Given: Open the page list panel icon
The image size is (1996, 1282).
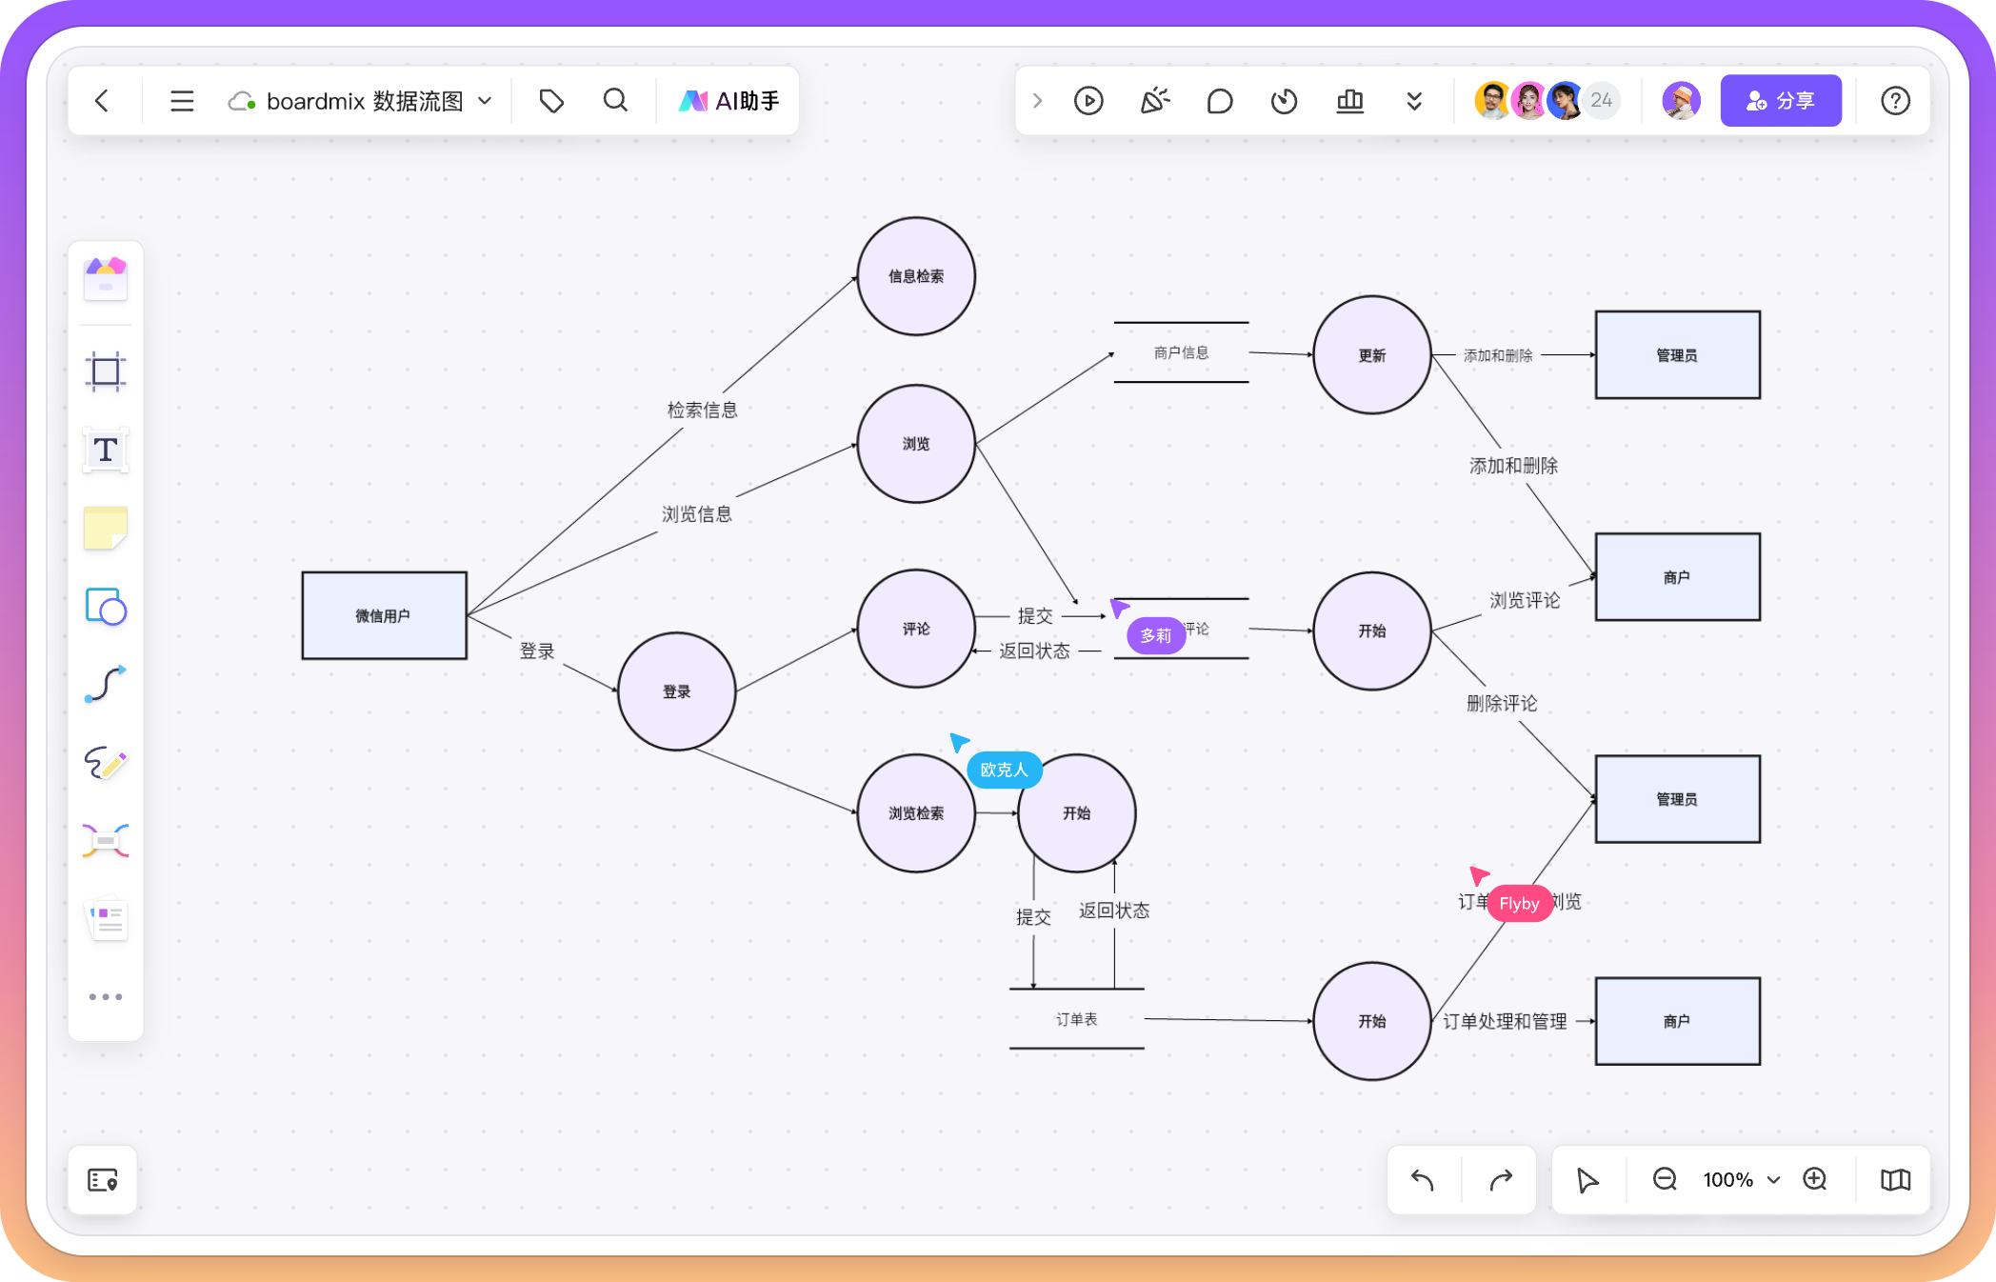Looking at the screenshot, I should pos(103,1180).
